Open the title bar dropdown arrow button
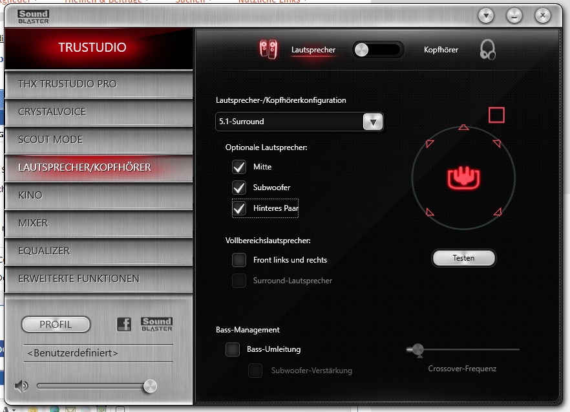Screen dimensions: 570x412 coord(486,16)
